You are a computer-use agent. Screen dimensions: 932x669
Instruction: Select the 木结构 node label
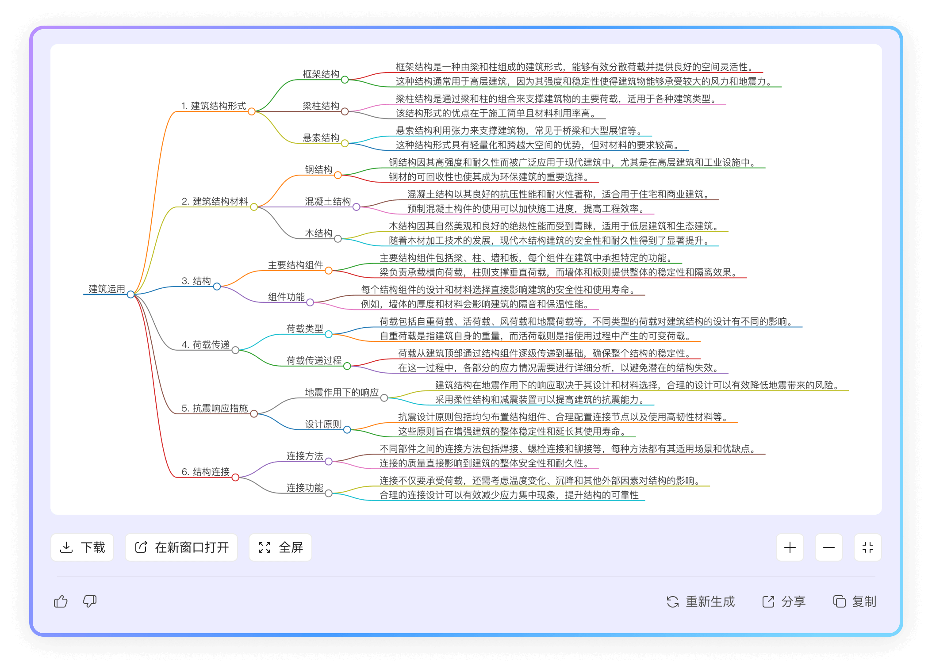(318, 233)
